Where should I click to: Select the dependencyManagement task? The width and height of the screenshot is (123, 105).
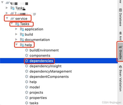click(x=51, y=71)
